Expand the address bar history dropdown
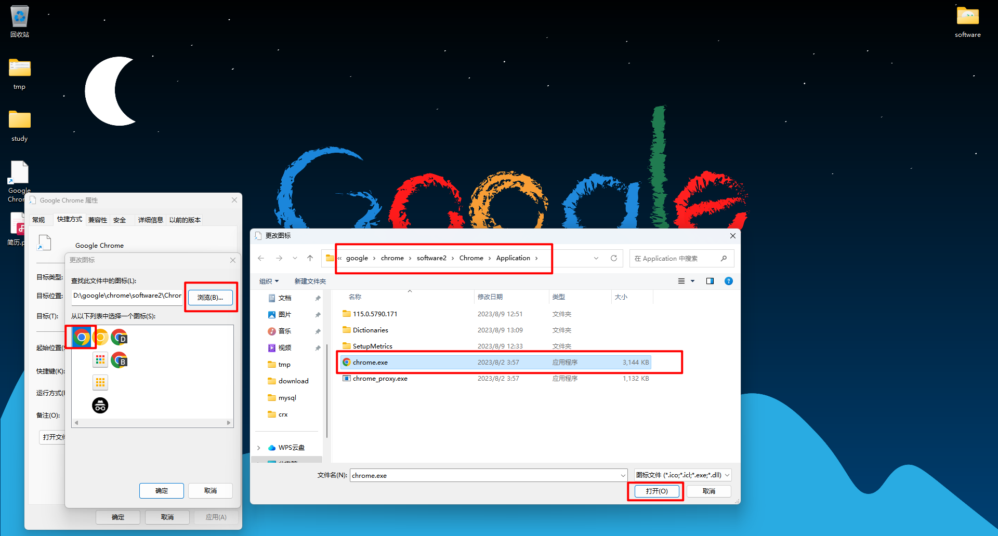 click(596, 258)
